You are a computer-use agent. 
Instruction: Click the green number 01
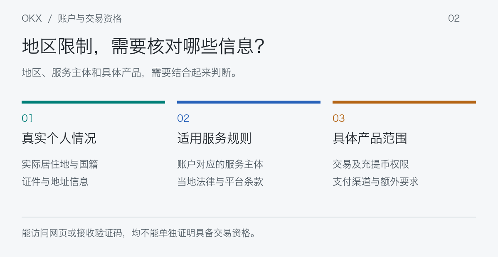click(x=27, y=119)
